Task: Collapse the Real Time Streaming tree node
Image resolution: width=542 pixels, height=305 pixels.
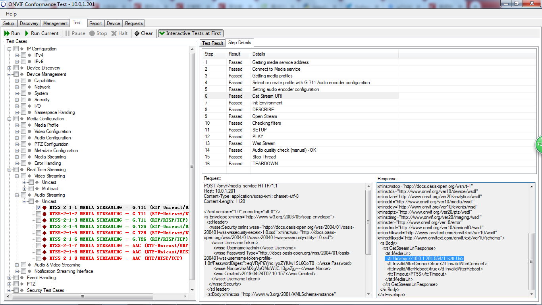Action: pos(9,170)
